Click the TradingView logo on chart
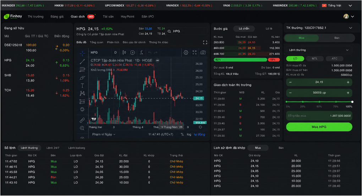 pyautogui.click(x=94, y=119)
